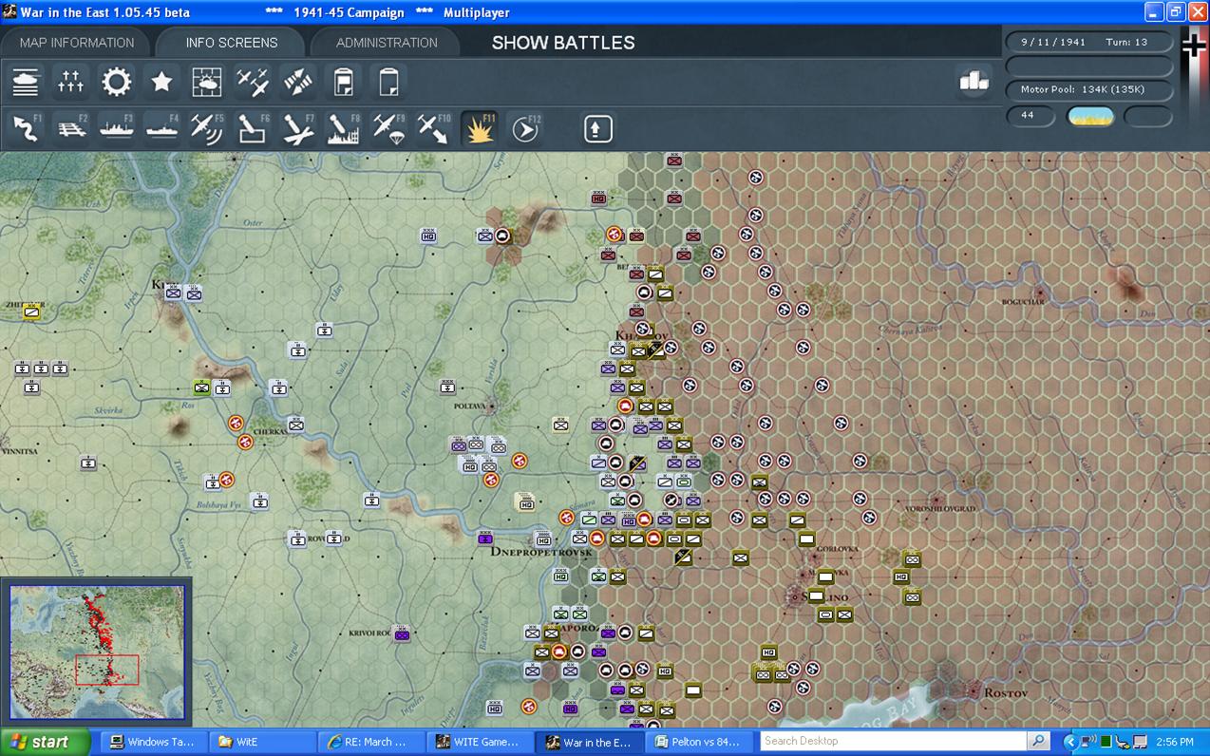This screenshot has width=1210, height=756.
Task: Open the unit list tank icon
Action: 26,83
